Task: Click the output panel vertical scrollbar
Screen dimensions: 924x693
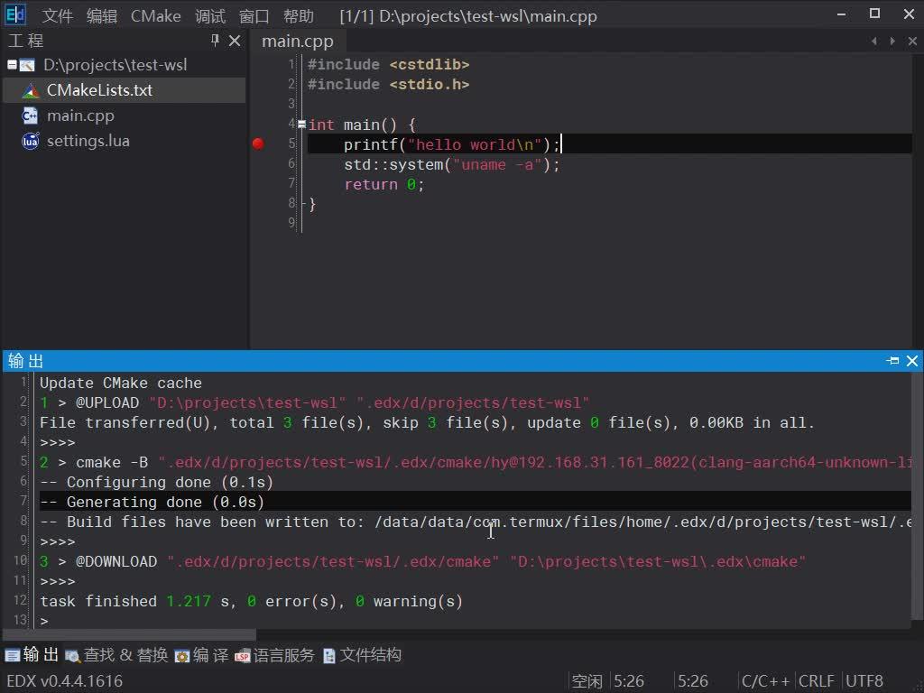Action: coord(918,495)
